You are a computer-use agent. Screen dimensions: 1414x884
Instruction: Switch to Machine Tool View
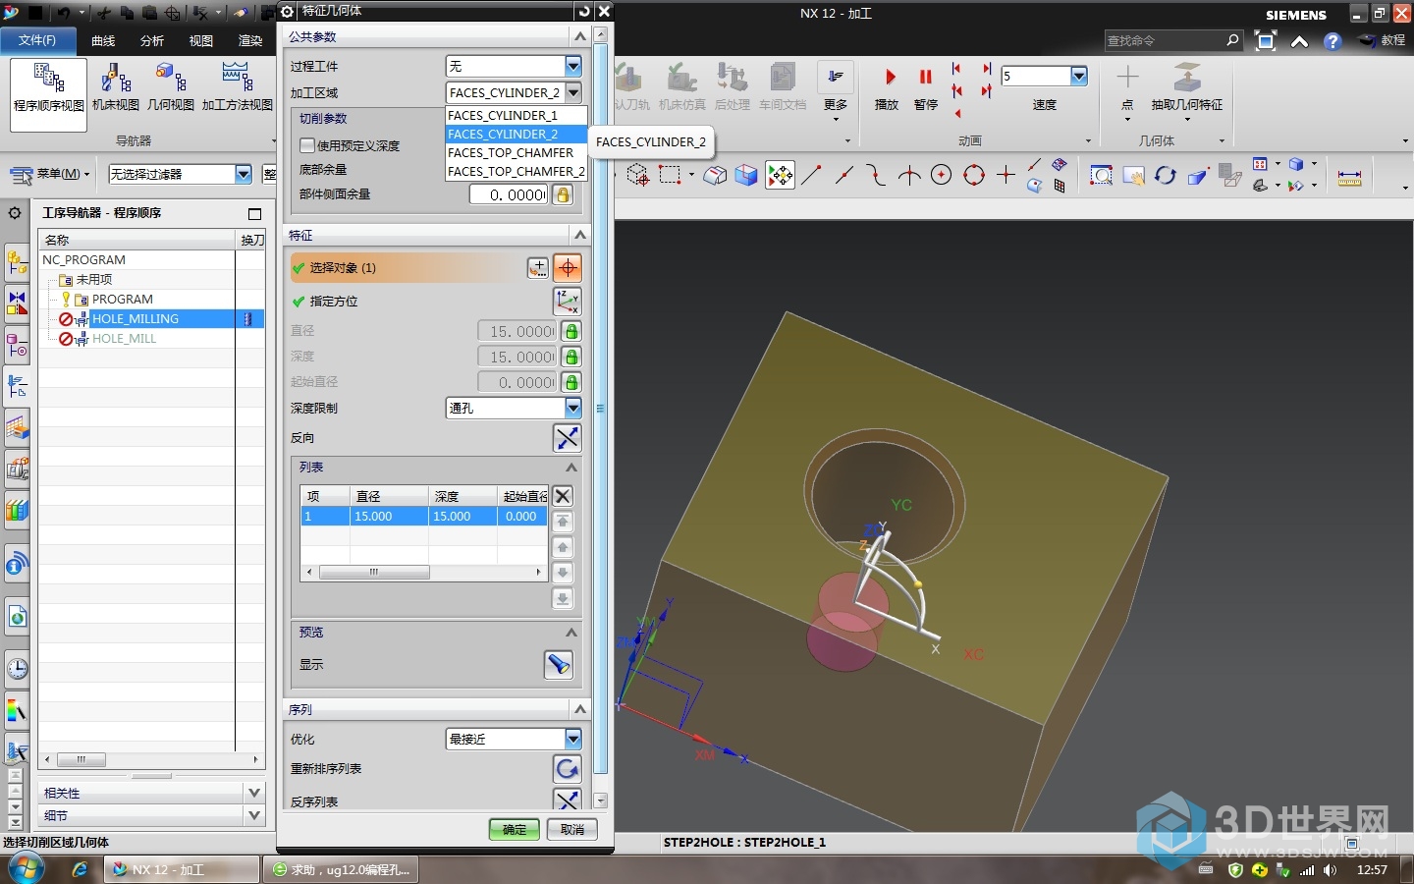pyautogui.click(x=116, y=86)
